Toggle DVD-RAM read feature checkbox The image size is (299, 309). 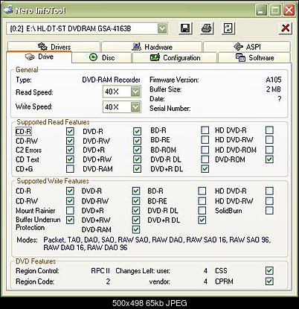(137, 169)
